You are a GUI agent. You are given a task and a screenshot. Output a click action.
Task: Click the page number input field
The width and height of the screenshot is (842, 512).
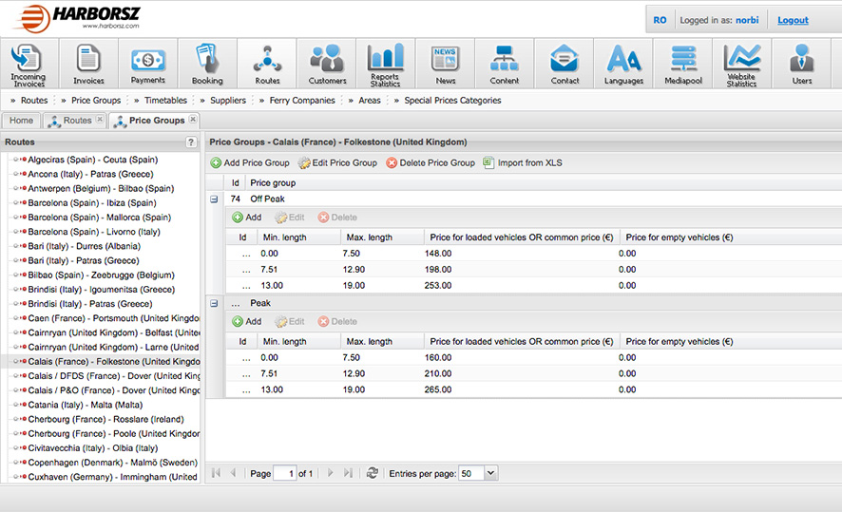click(284, 473)
